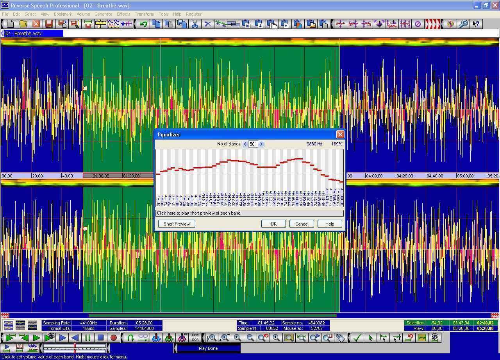Click the purple spectrum waveform icon

(127, 24)
